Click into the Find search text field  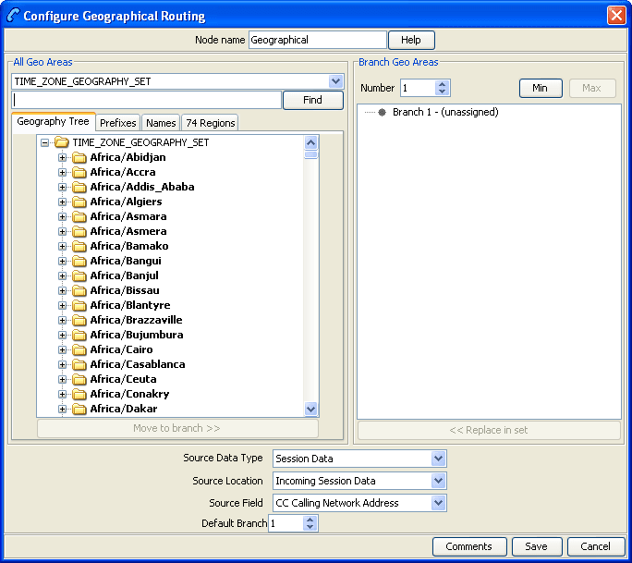click(146, 100)
